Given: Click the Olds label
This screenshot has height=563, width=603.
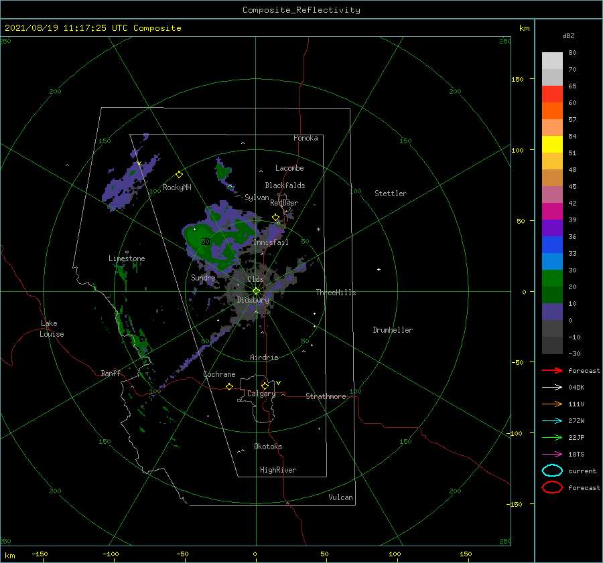Looking at the screenshot, I should click(255, 279).
